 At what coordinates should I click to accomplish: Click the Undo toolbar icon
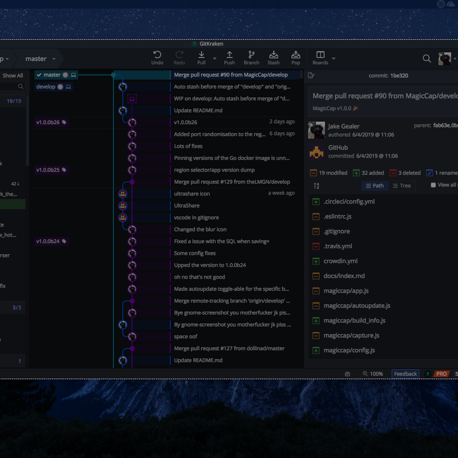[x=157, y=55]
